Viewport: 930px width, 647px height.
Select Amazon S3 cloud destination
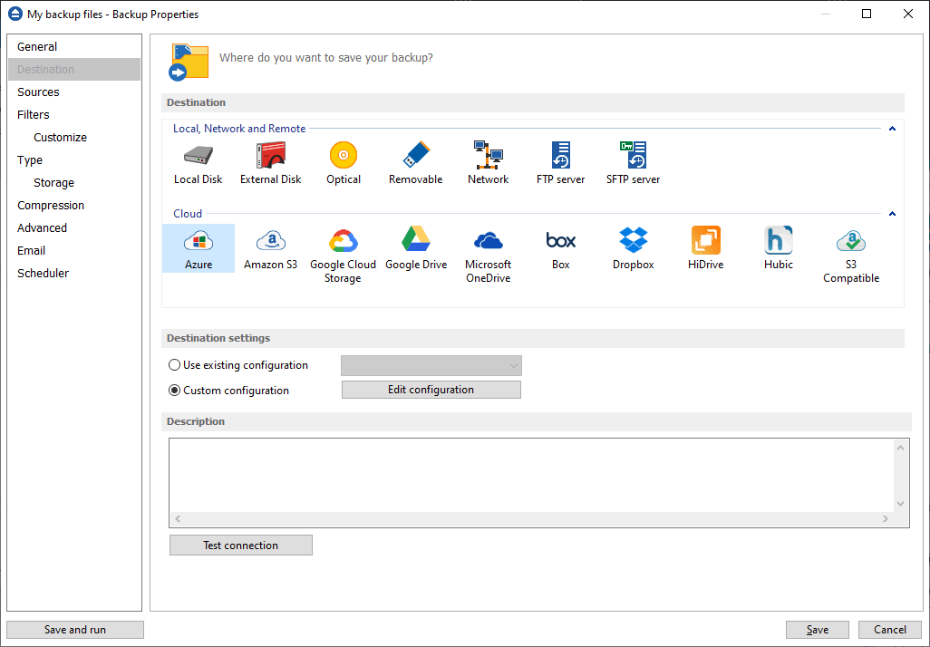pyautogui.click(x=270, y=248)
